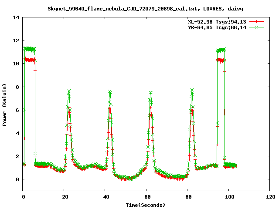
Task: Click the y-axis tick label 12
Action: (16, 40)
